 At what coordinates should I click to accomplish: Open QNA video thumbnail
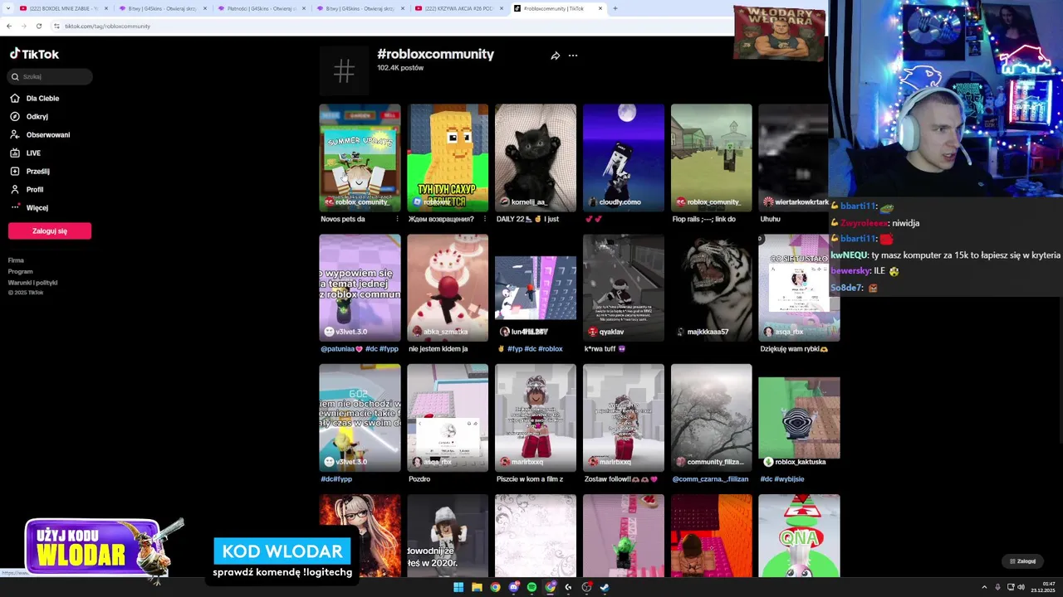(799, 536)
